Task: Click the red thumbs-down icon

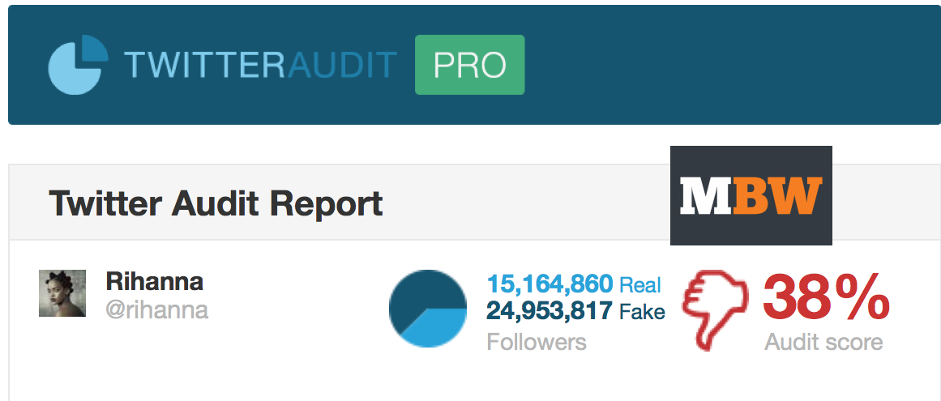Action: point(716,309)
